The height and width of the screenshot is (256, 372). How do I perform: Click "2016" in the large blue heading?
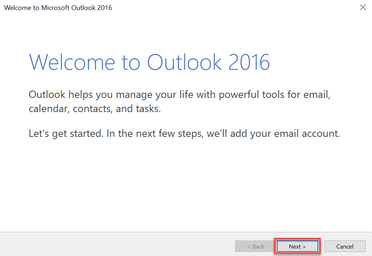(x=249, y=62)
